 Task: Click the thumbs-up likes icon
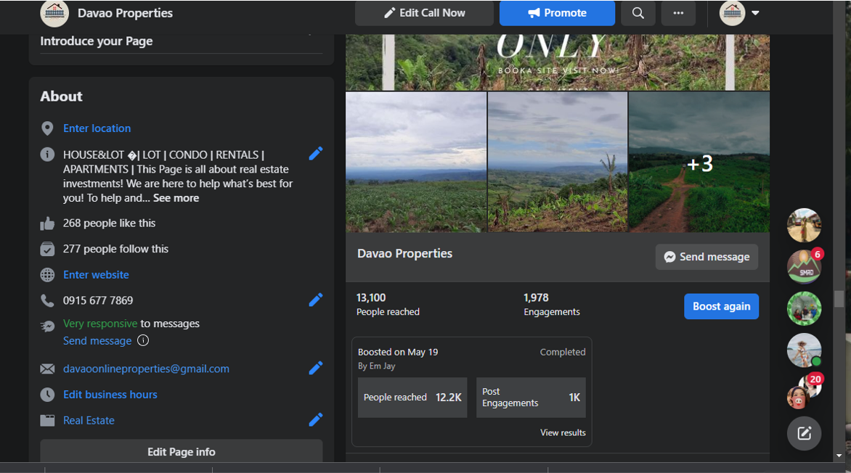point(47,223)
